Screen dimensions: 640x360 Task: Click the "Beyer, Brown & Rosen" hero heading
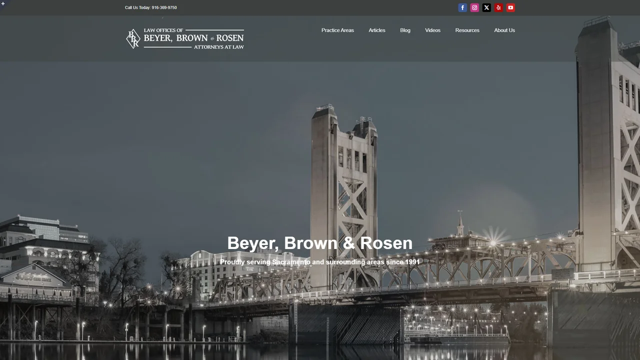pos(320,243)
